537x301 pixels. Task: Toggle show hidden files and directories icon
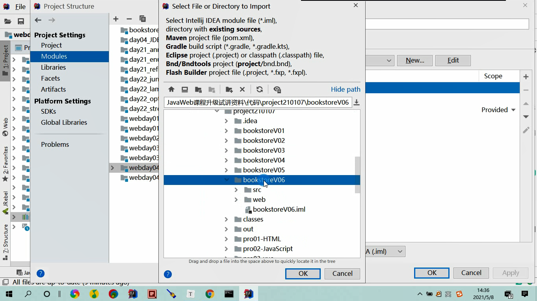(x=277, y=89)
